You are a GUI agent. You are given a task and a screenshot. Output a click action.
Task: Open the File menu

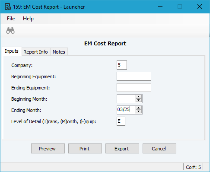pyautogui.click(x=11, y=19)
